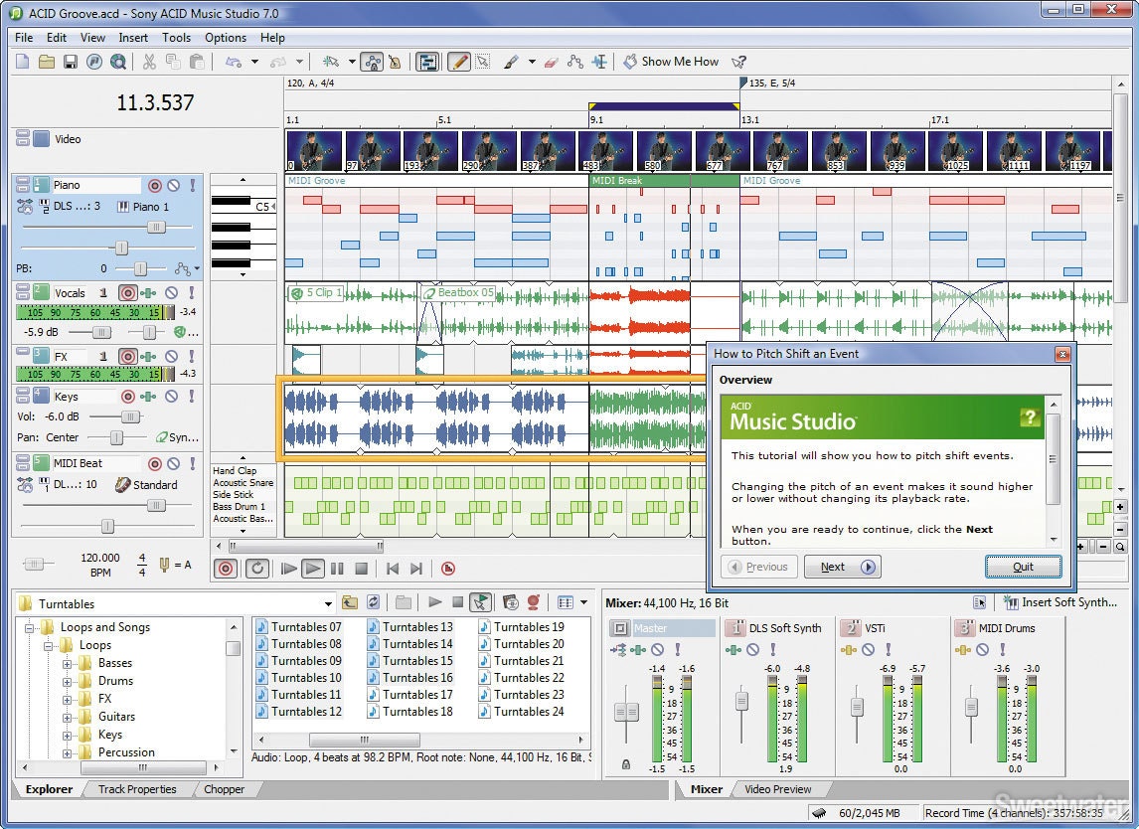Image resolution: width=1139 pixels, height=829 pixels.
Task: Open the Insert menu
Action: click(133, 38)
